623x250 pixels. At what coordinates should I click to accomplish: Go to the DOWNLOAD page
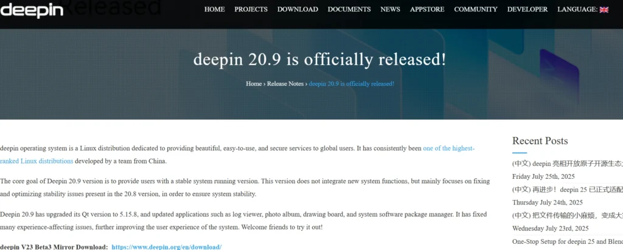point(298,9)
